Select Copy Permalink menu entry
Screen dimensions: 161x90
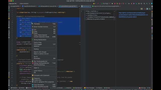(44, 85)
